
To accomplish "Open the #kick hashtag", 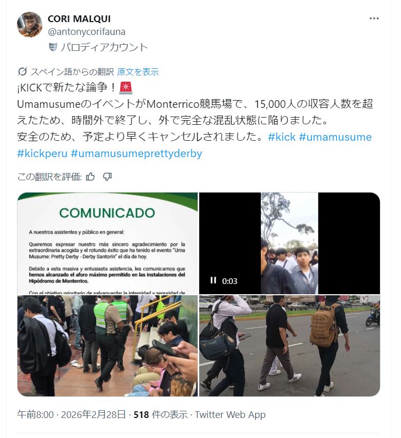I will pos(281,137).
